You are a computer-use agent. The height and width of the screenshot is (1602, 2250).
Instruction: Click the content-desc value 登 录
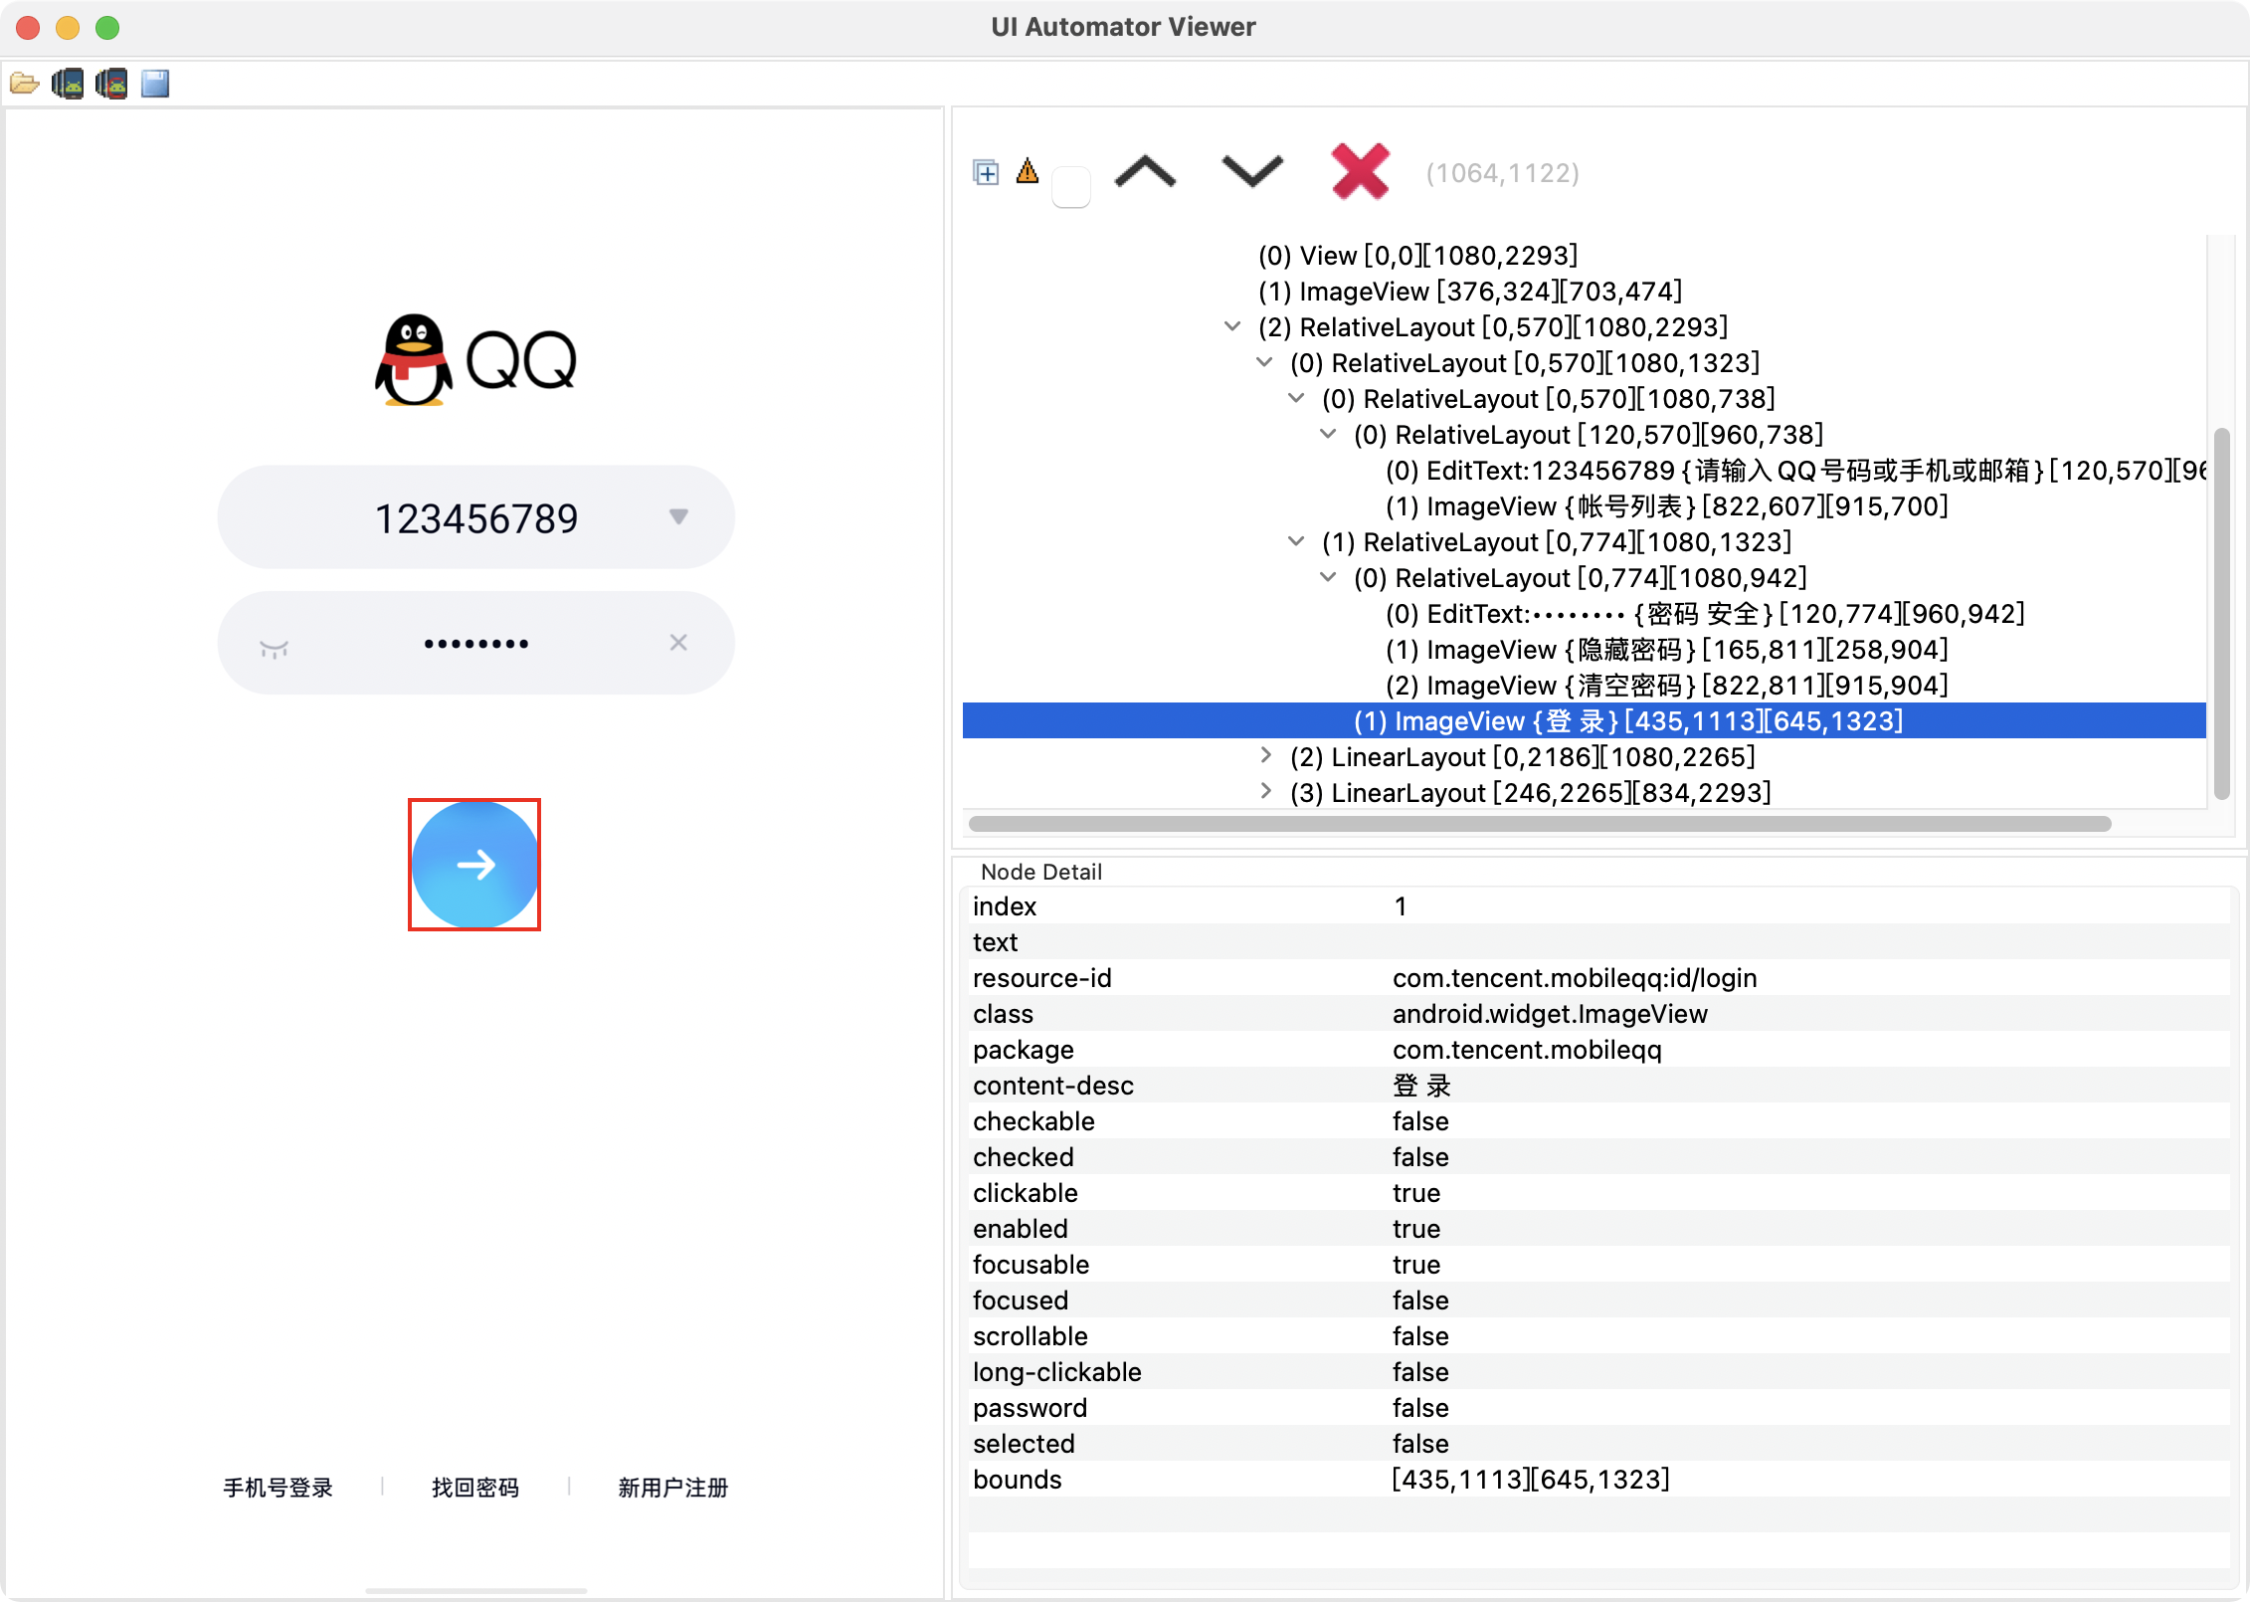(1421, 1086)
